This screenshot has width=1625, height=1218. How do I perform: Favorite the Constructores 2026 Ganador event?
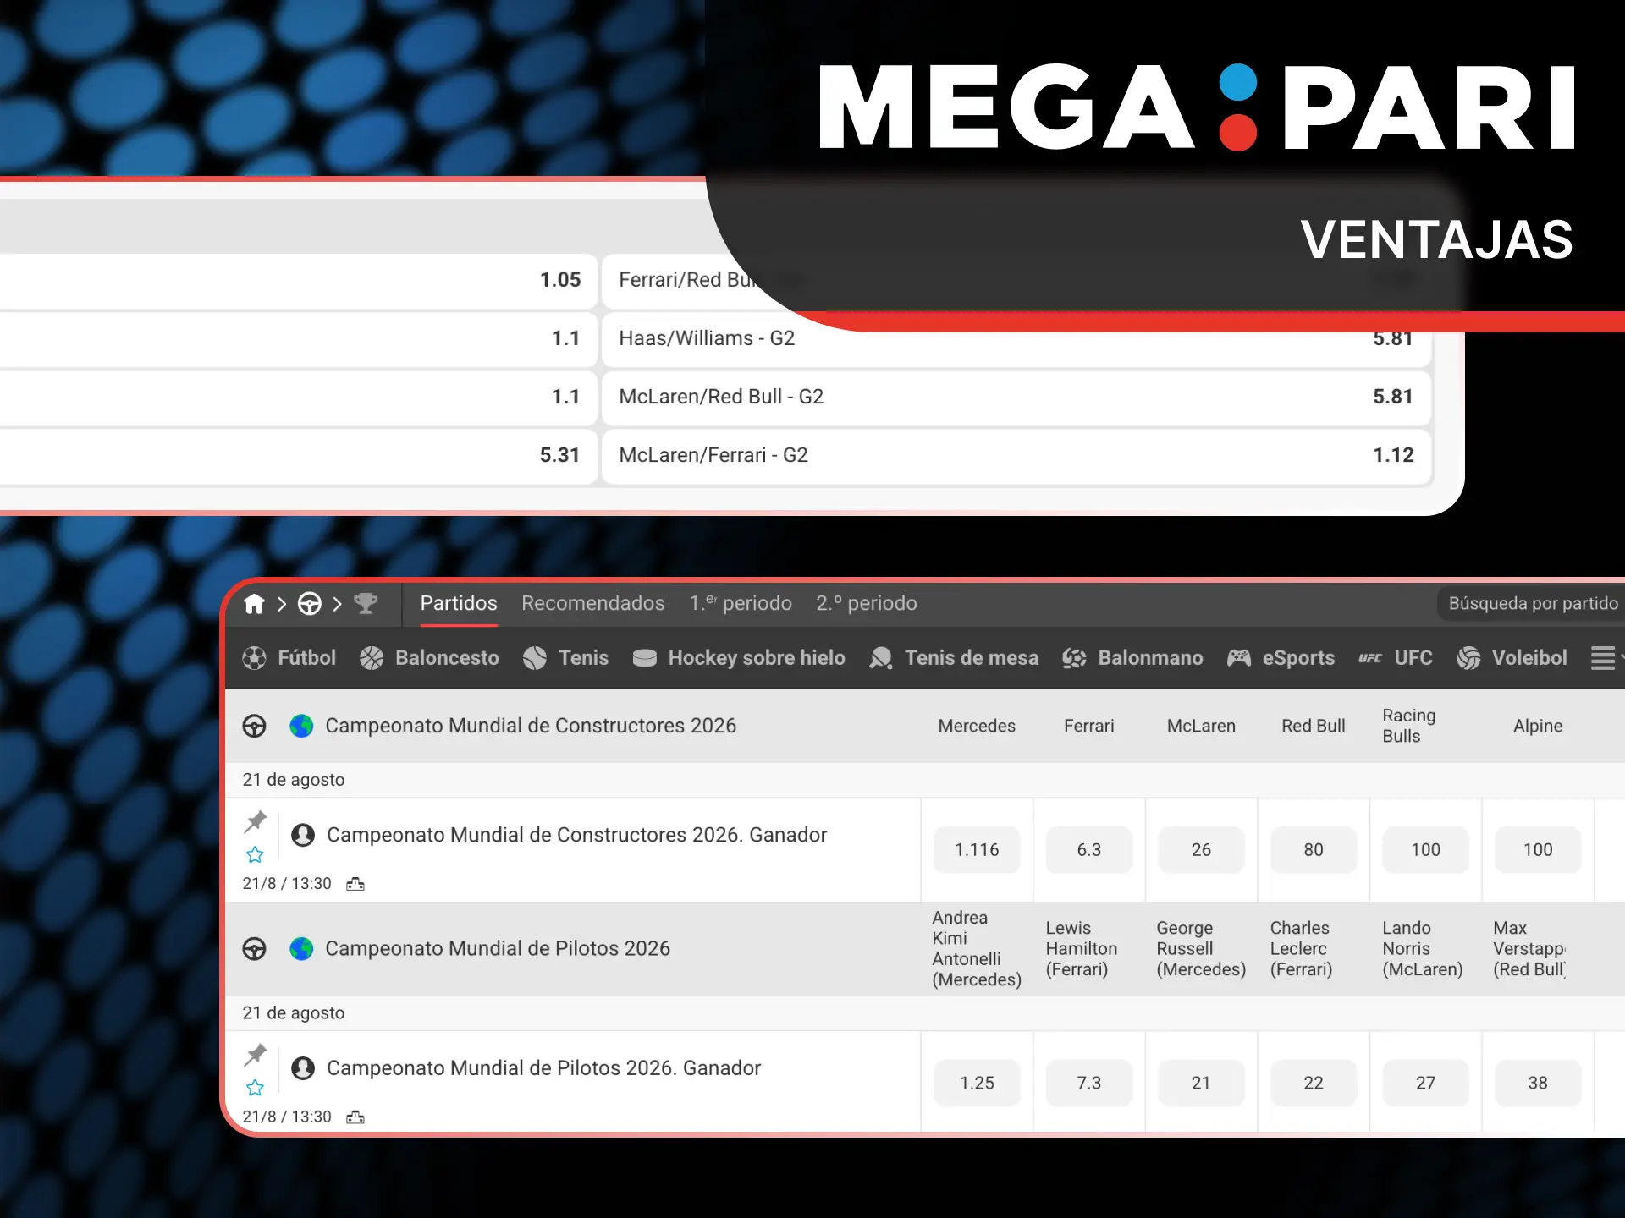(255, 855)
